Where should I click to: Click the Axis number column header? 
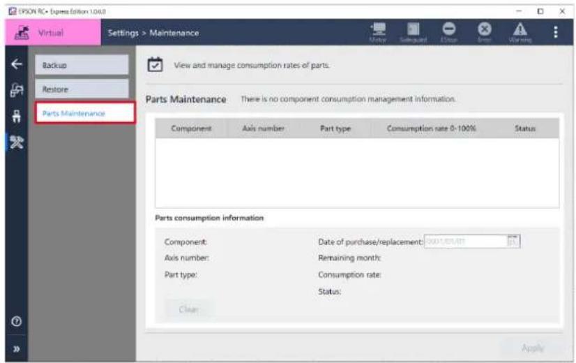264,128
